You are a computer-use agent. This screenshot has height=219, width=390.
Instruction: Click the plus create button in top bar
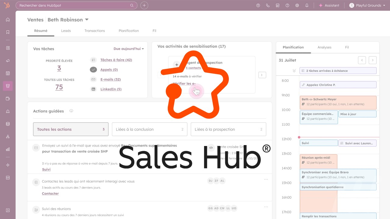[144, 5]
